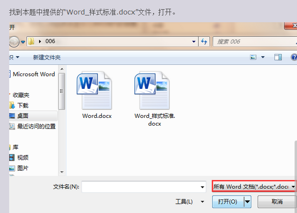Expand the 打开 button split arrow

pyautogui.click(x=247, y=201)
